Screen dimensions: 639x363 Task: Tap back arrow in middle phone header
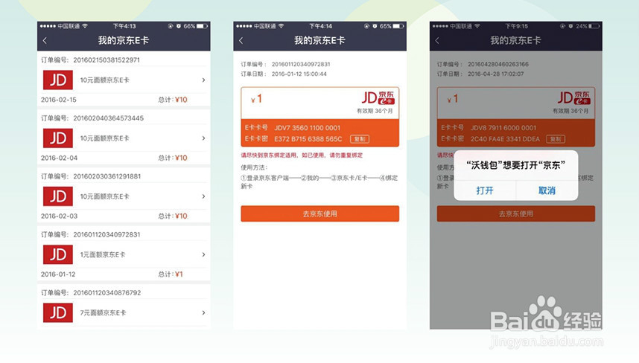(241, 41)
